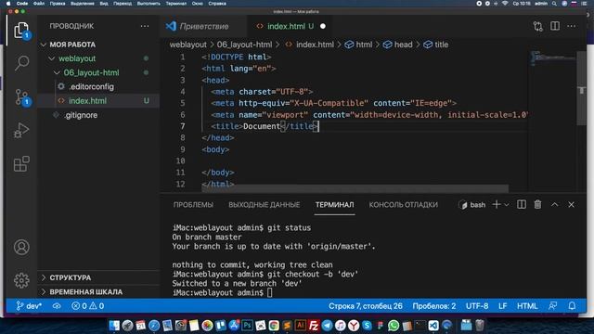Split the editor to the right
The image size is (594, 334).
pos(555,26)
